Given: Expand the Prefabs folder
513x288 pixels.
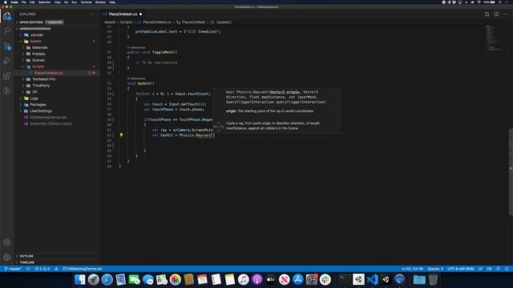Looking at the screenshot, I should (57, 54).
